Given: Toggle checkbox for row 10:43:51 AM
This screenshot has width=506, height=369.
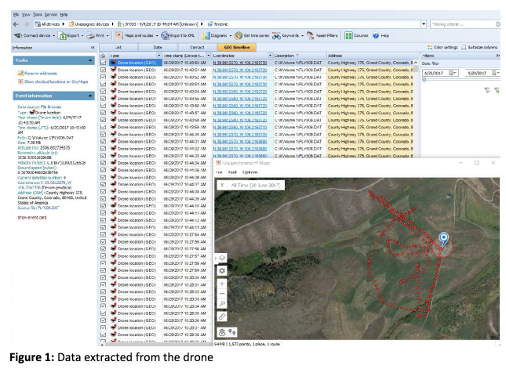Looking at the screenshot, I should (103, 70).
